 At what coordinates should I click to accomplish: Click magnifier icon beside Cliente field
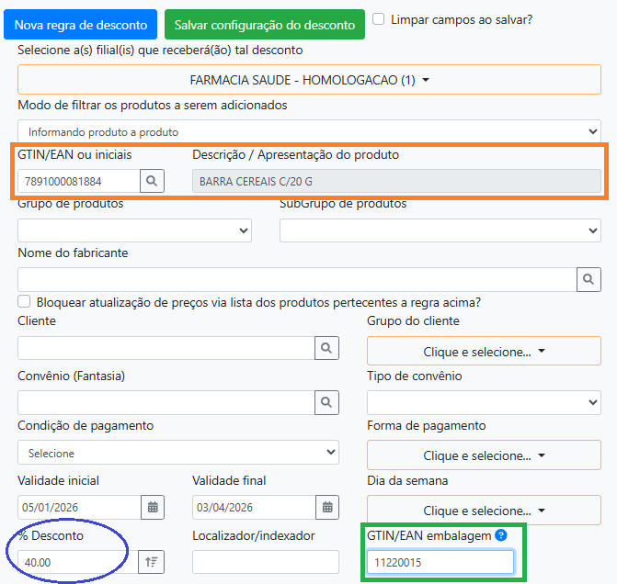coord(326,348)
